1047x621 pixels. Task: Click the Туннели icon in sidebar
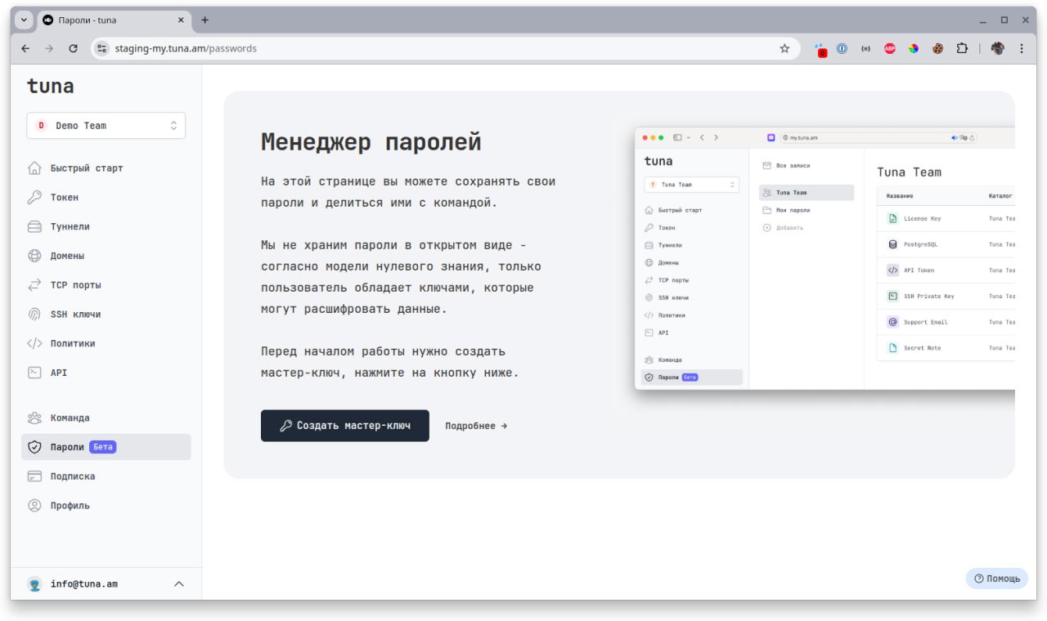[x=34, y=226]
